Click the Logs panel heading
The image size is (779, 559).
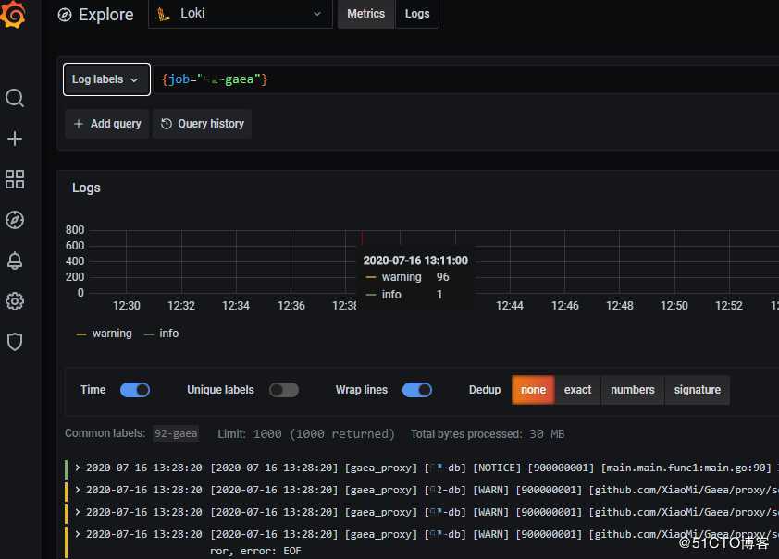pyautogui.click(x=86, y=188)
